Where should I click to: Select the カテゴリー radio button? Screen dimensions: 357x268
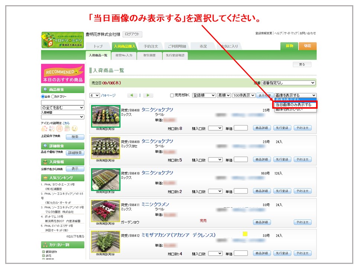click(x=53, y=97)
